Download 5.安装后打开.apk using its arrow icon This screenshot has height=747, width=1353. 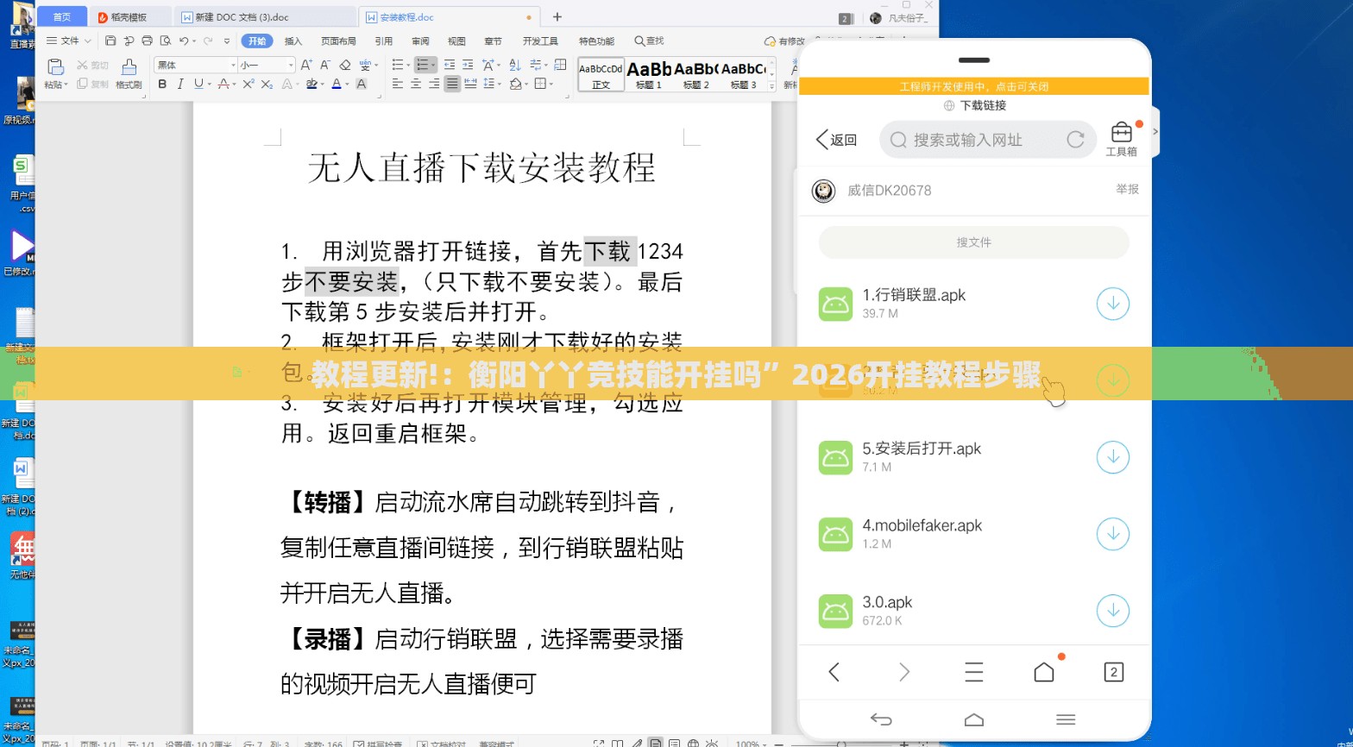(1113, 457)
